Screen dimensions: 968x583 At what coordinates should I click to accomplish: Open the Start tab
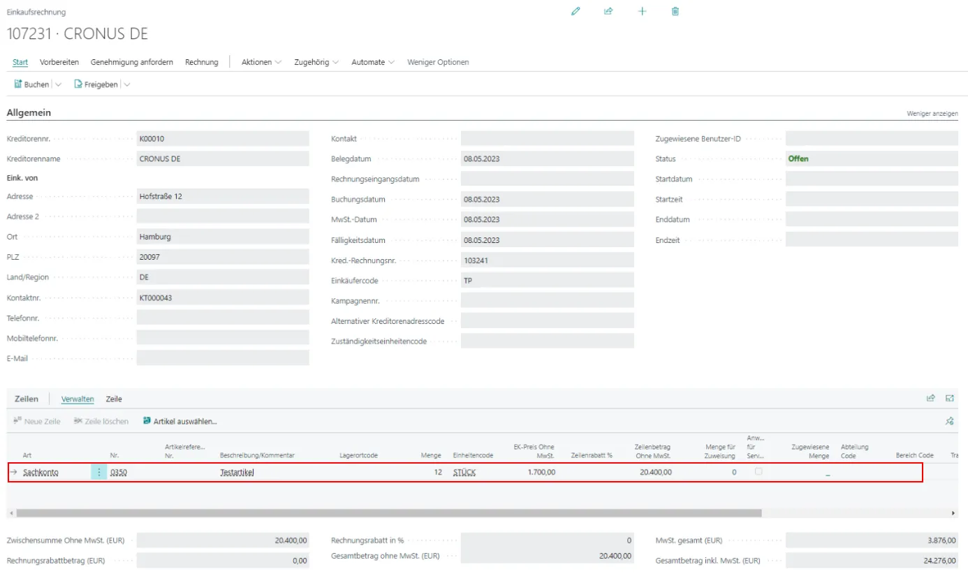coord(20,62)
